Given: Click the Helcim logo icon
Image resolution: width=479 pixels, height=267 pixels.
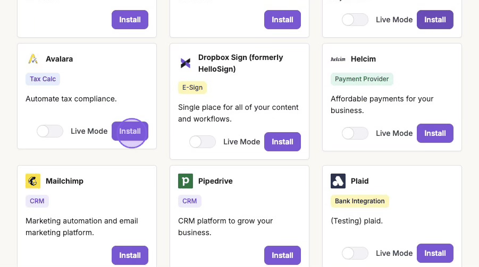Looking at the screenshot, I should [x=338, y=59].
